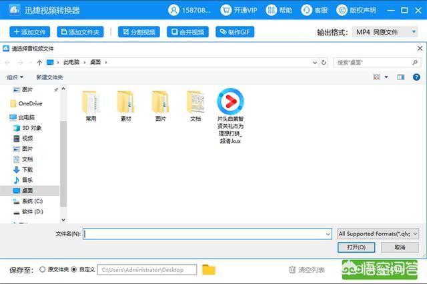Click the user account avatar icon

[x=173, y=11]
